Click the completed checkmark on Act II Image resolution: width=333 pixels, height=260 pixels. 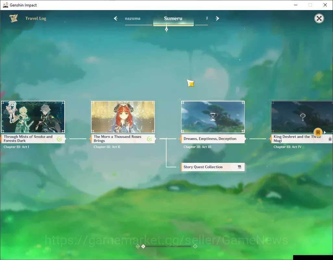point(150,139)
